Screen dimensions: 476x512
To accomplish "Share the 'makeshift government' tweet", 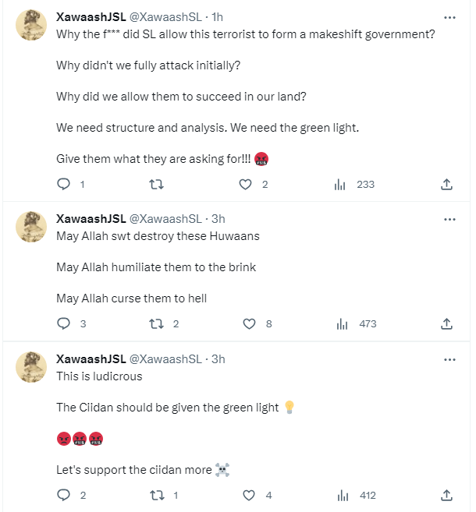I will (x=446, y=185).
